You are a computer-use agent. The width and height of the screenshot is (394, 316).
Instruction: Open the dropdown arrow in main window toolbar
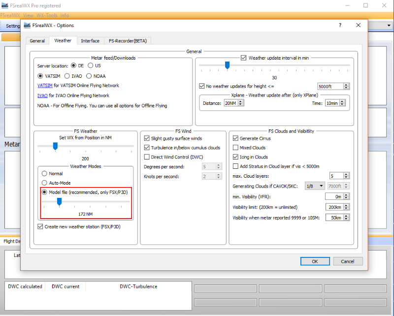click(389, 26)
